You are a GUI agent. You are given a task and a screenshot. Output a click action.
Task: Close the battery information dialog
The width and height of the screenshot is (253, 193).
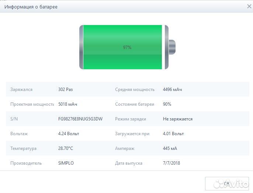pyautogui.click(x=249, y=6)
